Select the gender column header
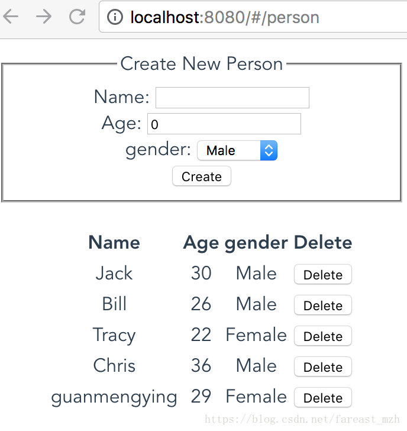Screen dimensions: 407x431 click(x=256, y=243)
